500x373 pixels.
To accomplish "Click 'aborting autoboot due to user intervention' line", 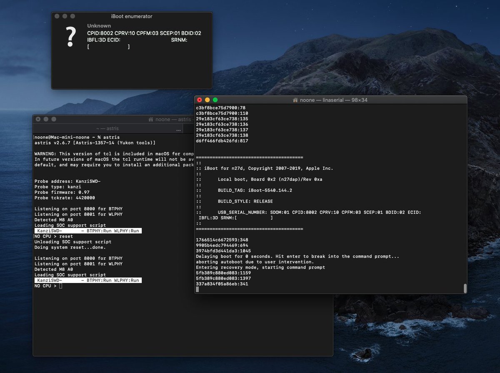I will coord(255,262).
